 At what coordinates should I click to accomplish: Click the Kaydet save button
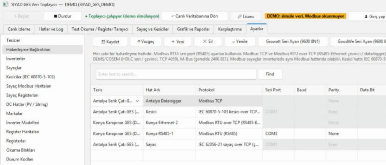110,41
